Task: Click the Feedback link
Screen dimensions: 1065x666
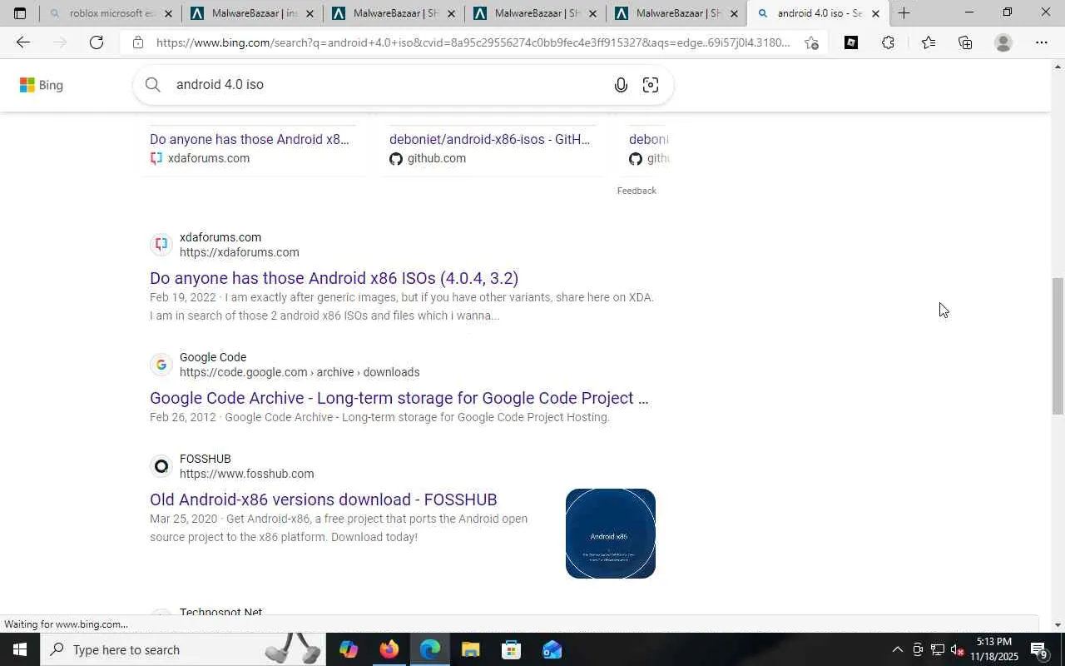Action: pos(637,191)
